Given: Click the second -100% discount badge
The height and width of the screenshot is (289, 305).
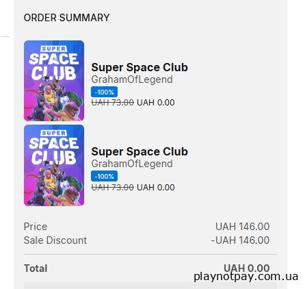Looking at the screenshot, I should (x=104, y=176).
